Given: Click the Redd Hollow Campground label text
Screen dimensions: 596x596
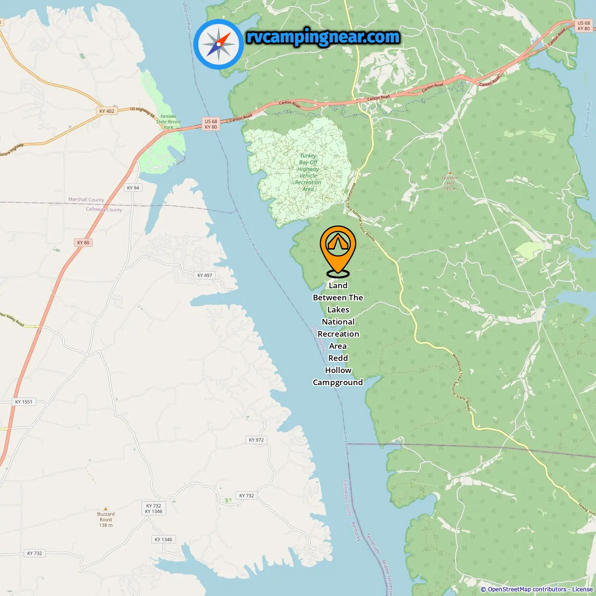Looking at the screenshot, I should [338, 370].
